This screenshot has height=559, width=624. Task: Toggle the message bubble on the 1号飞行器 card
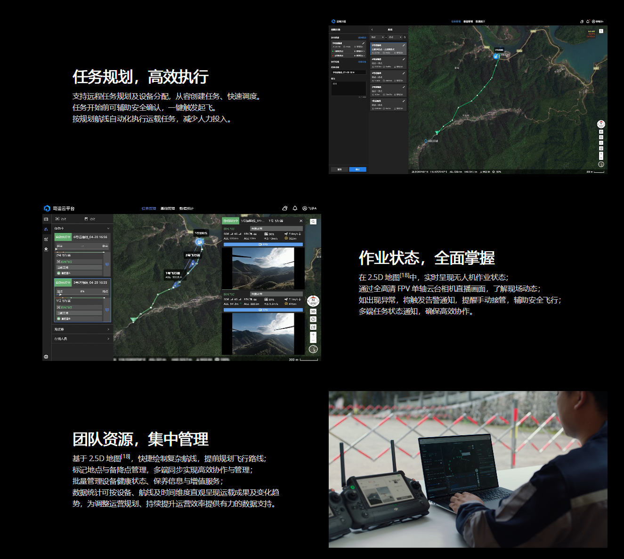107,310
